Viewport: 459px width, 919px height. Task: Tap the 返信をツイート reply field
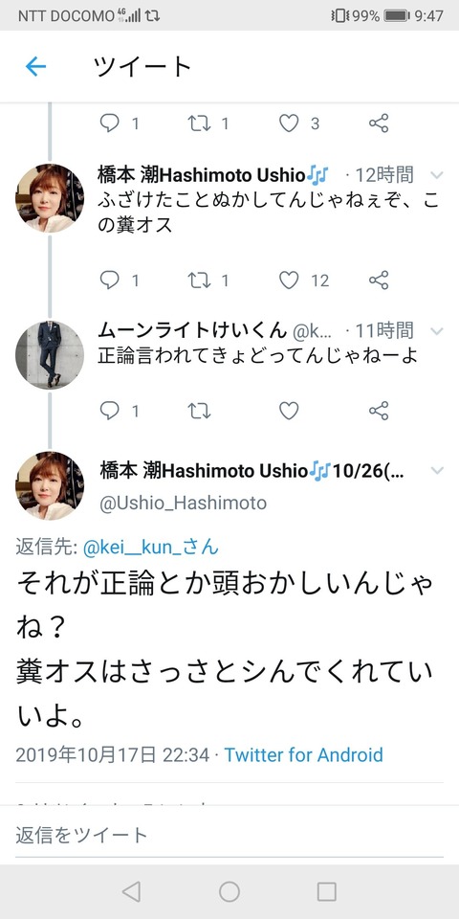(229, 835)
